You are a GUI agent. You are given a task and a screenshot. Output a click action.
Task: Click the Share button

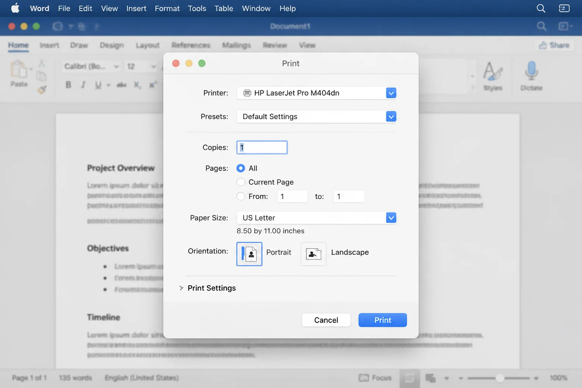pos(554,45)
